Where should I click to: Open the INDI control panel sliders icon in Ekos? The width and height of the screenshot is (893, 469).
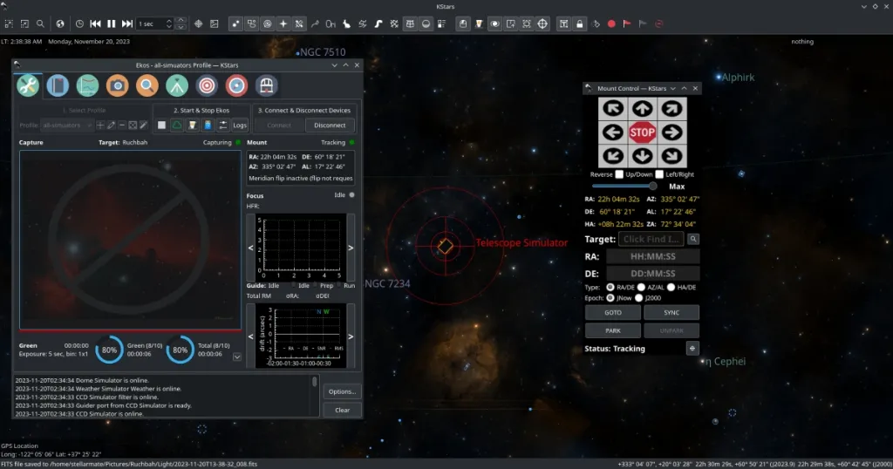[x=223, y=126]
